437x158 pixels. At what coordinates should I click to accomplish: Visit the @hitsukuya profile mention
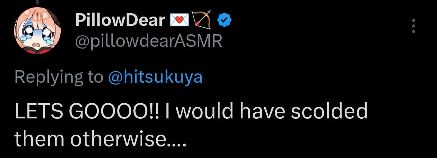pos(155,77)
